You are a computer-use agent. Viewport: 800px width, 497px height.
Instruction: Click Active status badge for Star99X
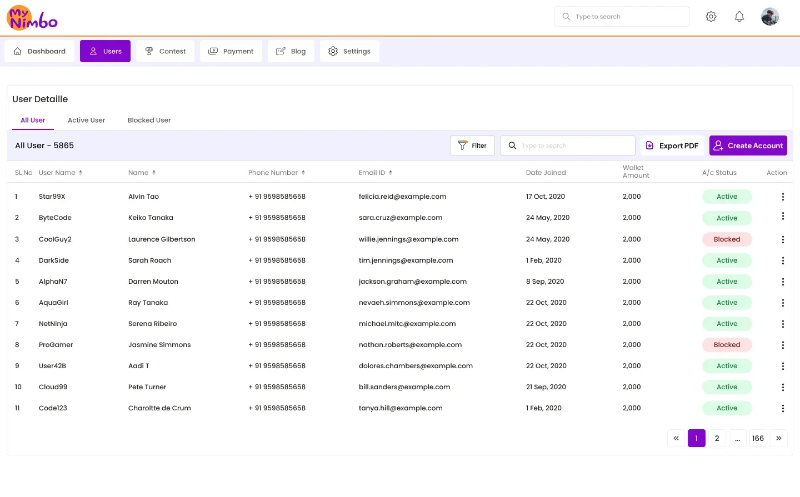coord(727,197)
